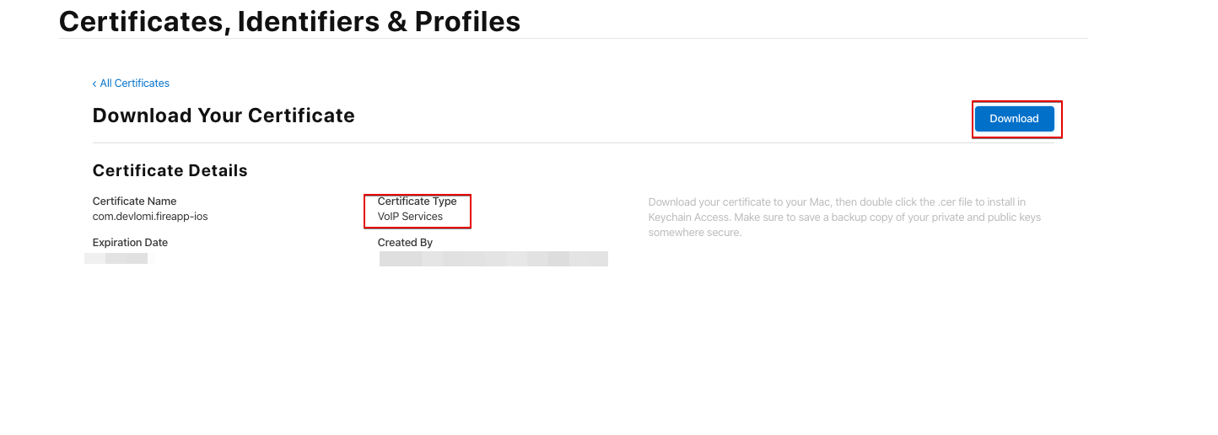Click the Certificate Name label

[x=134, y=201]
